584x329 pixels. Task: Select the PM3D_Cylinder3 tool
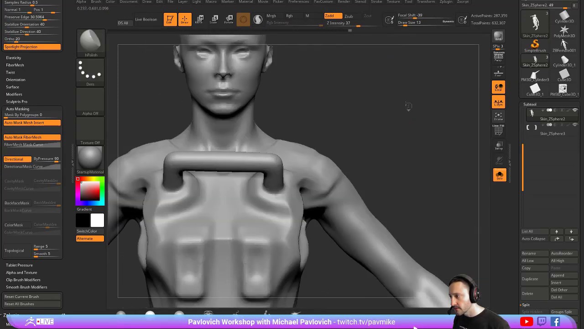tap(535, 75)
